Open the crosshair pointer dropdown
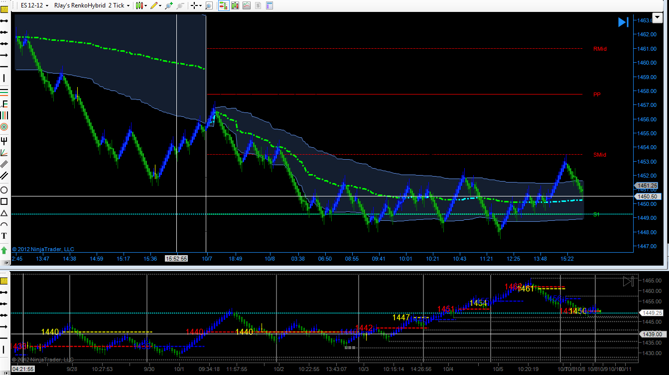Viewport: 669px width, 375px height. coord(196,5)
